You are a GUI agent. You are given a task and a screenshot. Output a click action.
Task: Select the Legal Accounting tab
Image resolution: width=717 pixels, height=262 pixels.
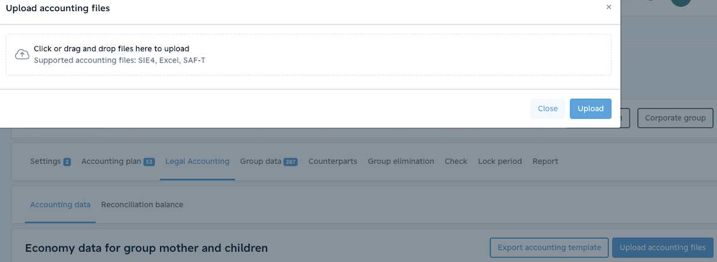(x=197, y=161)
